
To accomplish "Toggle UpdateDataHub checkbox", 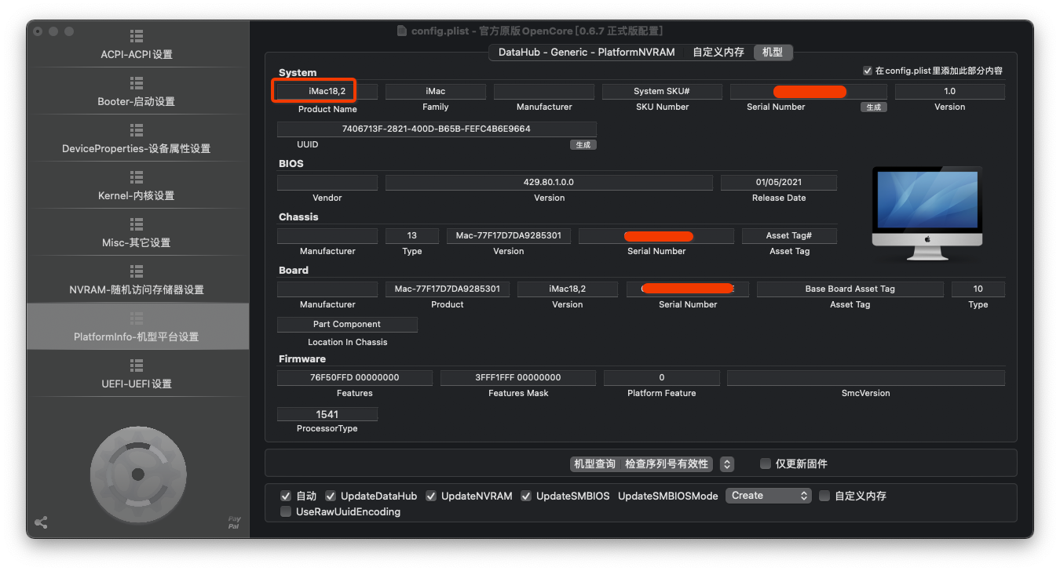I will point(331,496).
